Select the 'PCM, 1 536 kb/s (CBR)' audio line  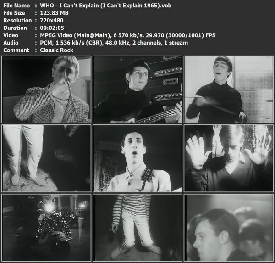coord(114,43)
